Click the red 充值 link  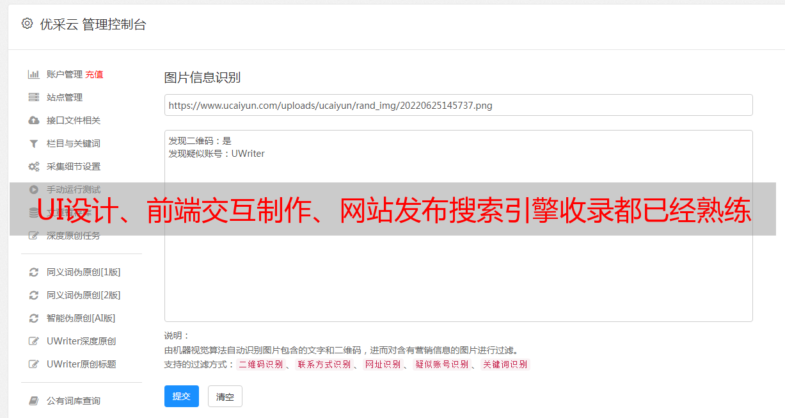(94, 74)
